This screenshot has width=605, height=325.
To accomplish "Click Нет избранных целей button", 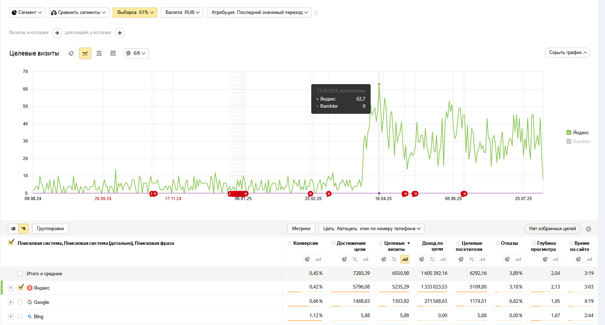I will click(x=552, y=229).
